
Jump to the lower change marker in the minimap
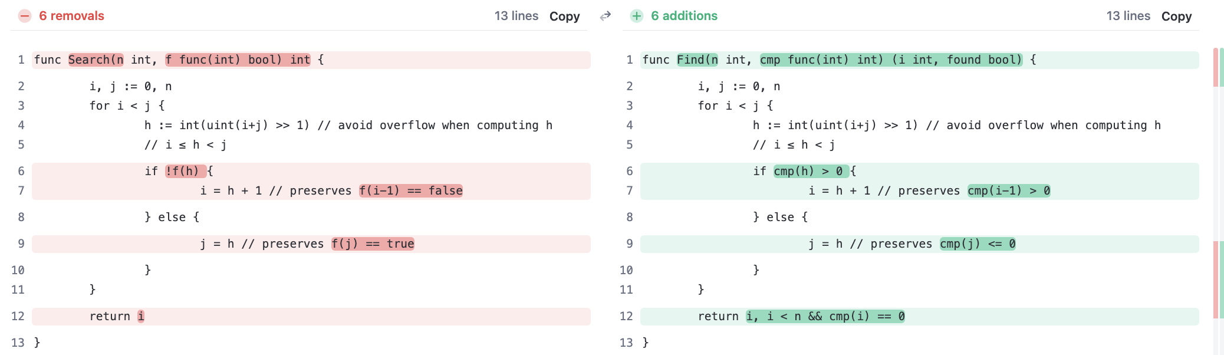click(1218, 280)
